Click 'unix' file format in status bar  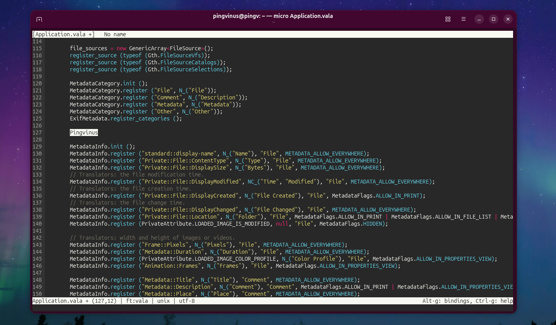[x=163, y=301]
